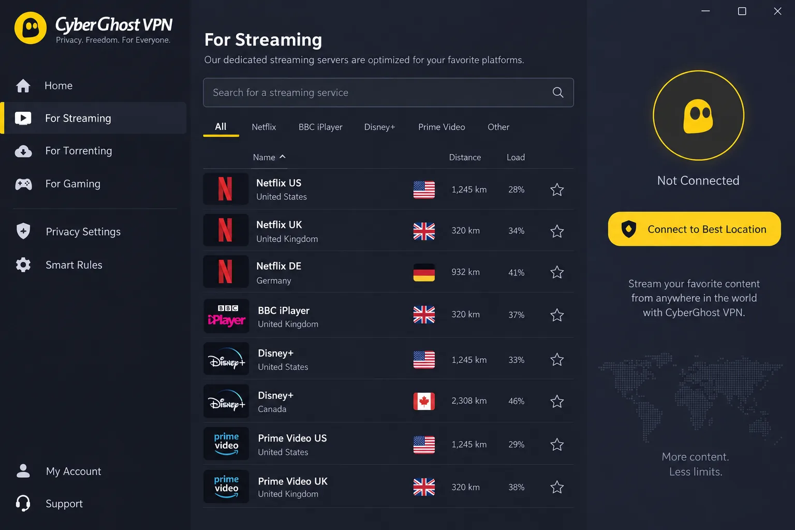Image resolution: width=795 pixels, height=530 pixels.
Task: Sort the list by Distance
Action: 465,157
